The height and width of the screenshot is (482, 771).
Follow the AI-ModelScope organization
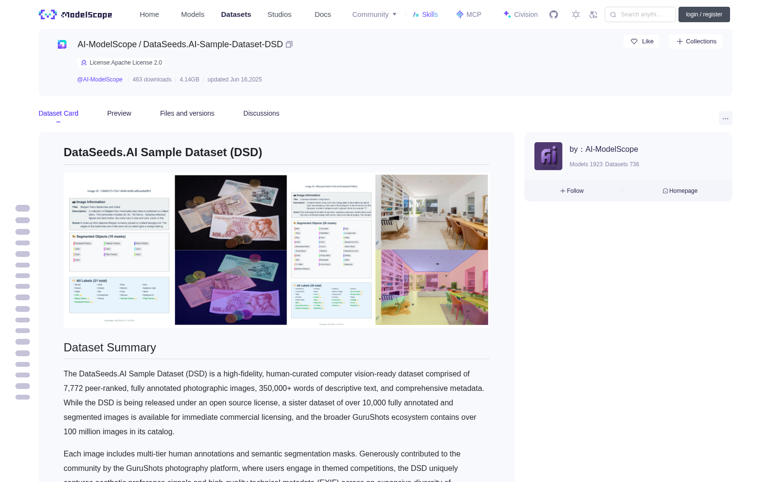572,191
